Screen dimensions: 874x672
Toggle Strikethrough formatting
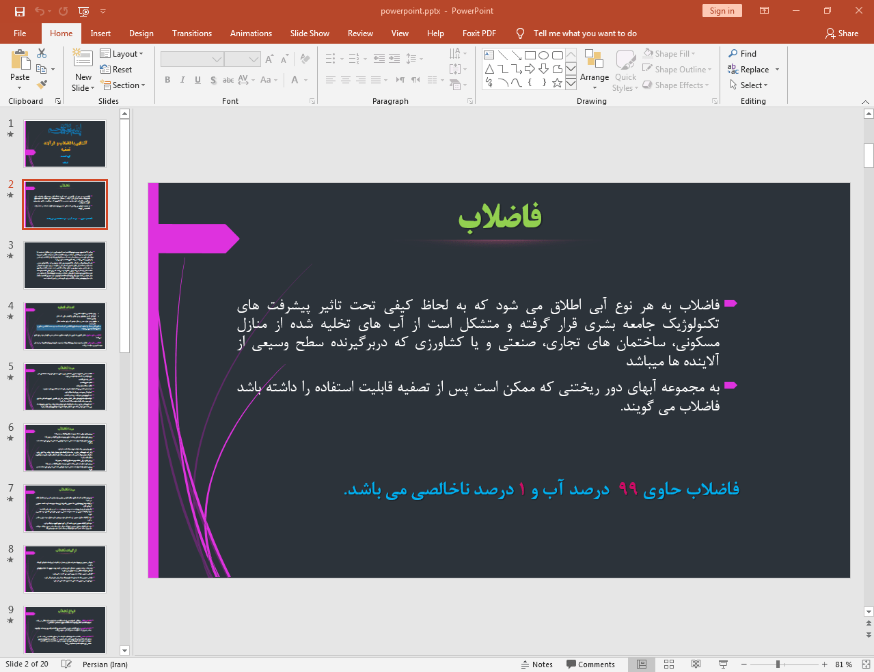click(228, 80)
